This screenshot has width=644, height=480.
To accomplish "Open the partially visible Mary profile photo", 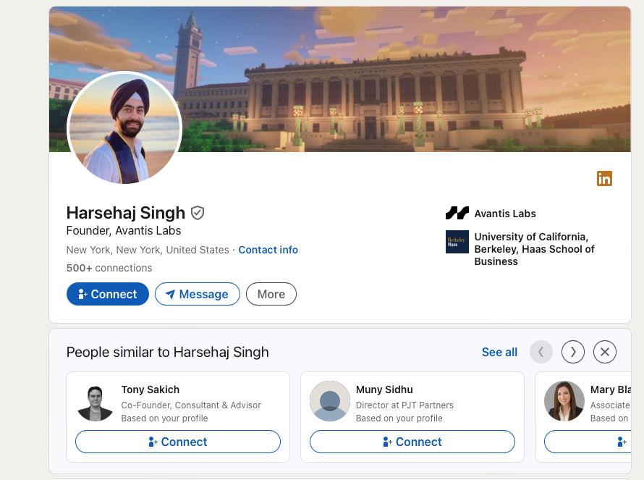I will tap(564, 401).
